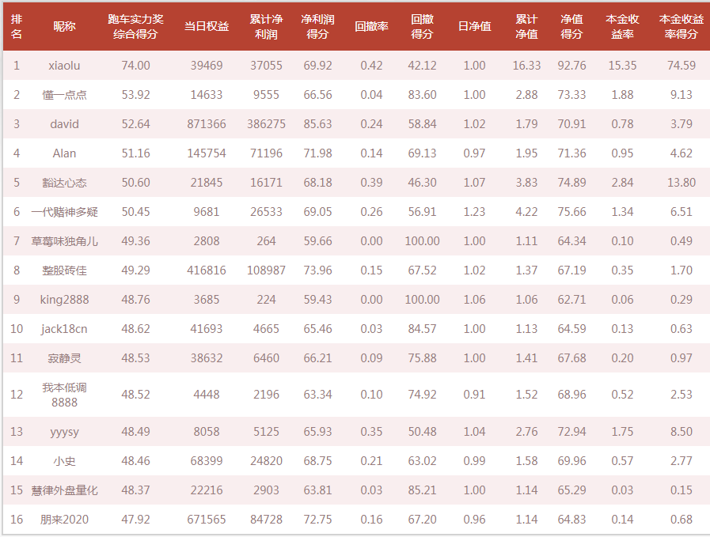Image resolution: width=710 pixels, height=537 pixels.
Task: Open the Alan nickname entry
Action: click(64, 153)
